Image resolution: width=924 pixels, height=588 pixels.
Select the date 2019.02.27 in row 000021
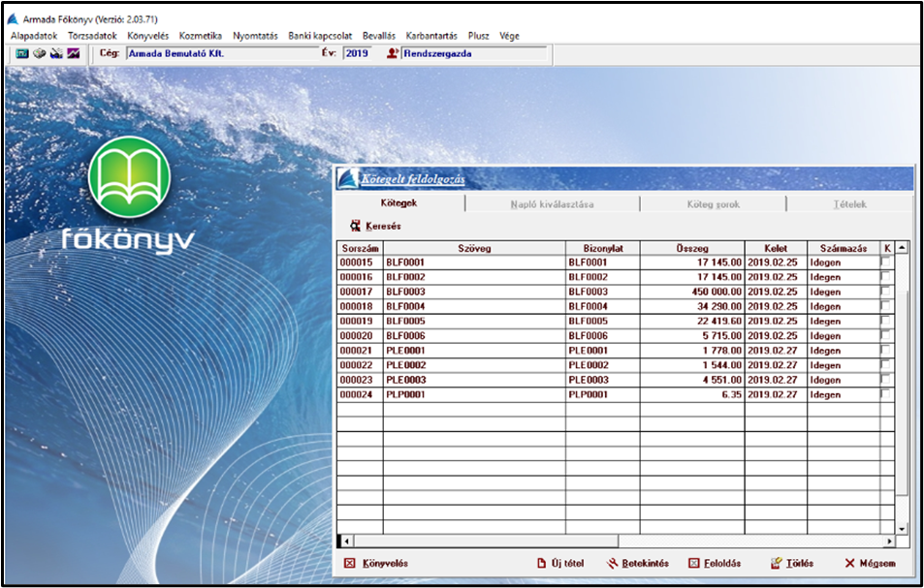[x=776, y=351]
